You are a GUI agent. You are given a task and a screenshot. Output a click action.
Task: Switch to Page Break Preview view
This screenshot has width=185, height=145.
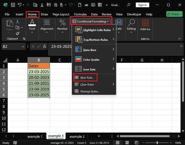click(136, 143)
